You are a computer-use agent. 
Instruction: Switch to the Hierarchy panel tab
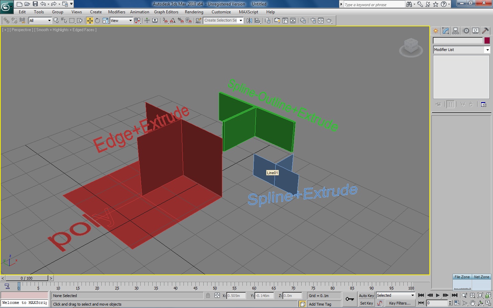click(x=456, y=31)
